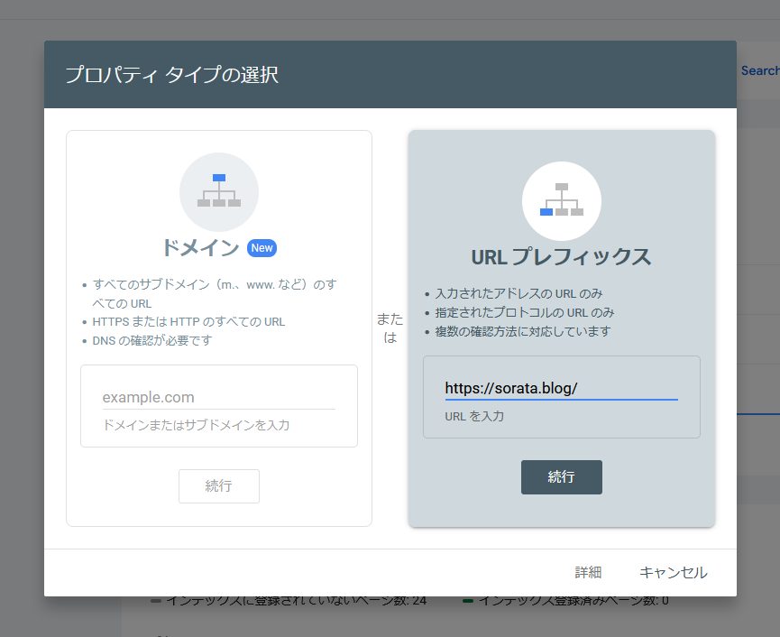Click the dialog title プロパティ タイプの選択

[x=172, y=75]
